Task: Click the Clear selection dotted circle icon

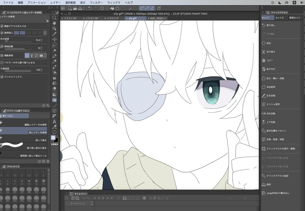Action: pyautogui.click(x=102, y=8)
